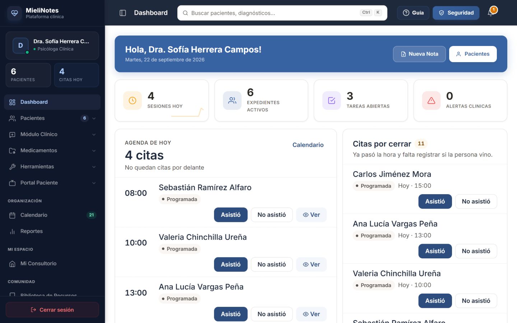This screenshot has width=517, height=323.
Task: Open the Calendario link in agenda
Action: tap(308, 145)
